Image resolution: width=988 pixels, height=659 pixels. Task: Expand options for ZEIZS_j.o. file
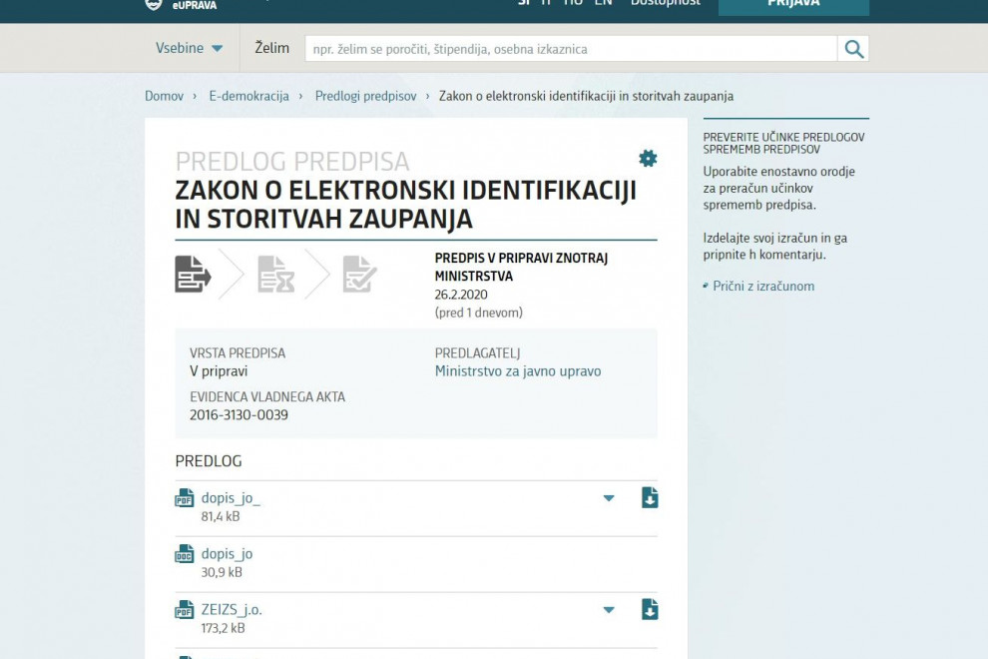point(609,610)
